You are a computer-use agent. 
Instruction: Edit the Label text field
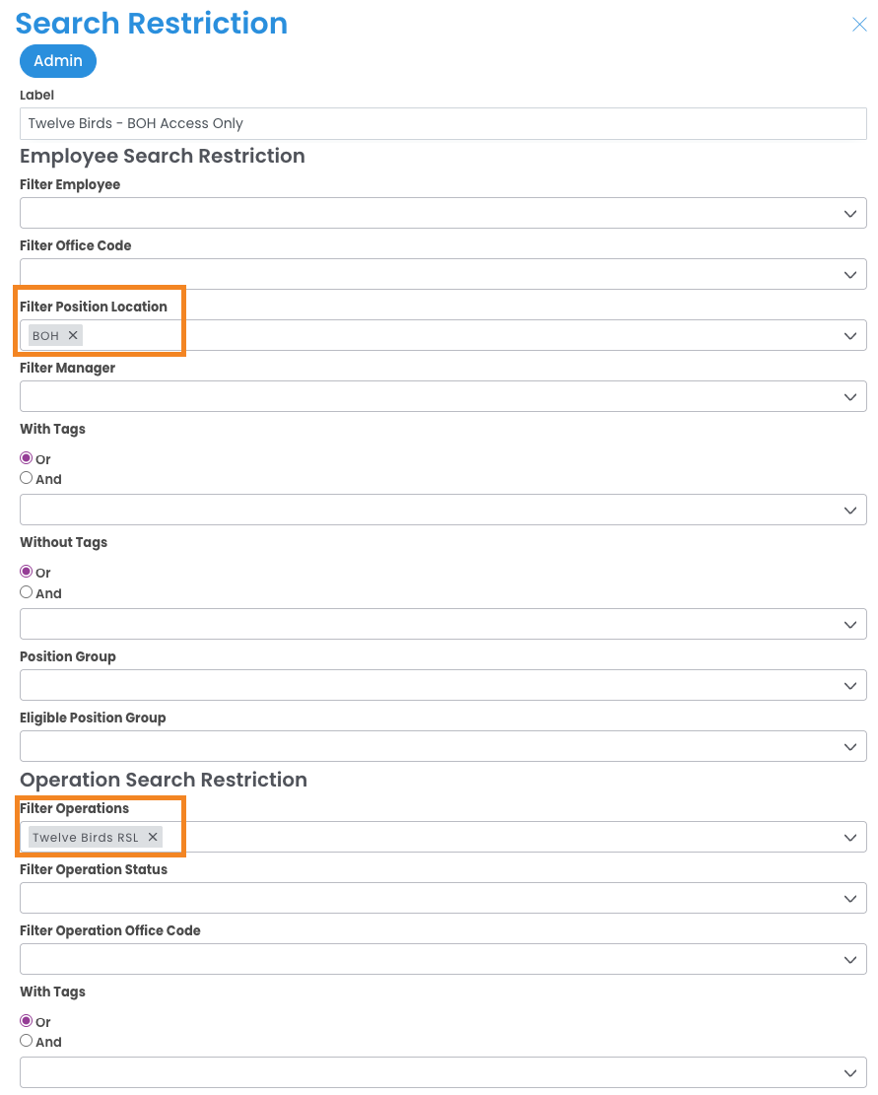442,123
